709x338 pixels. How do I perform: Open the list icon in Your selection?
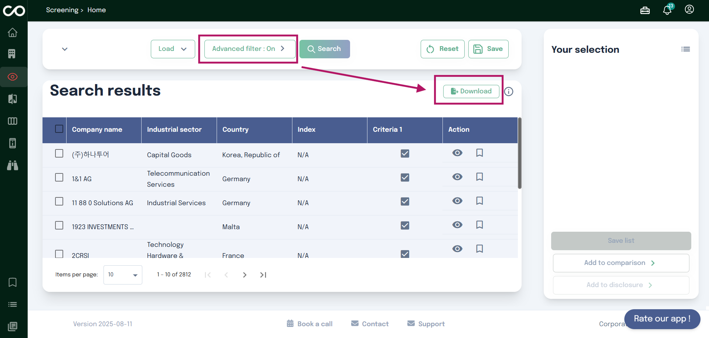pyautogui.click(x=685, y=49)
